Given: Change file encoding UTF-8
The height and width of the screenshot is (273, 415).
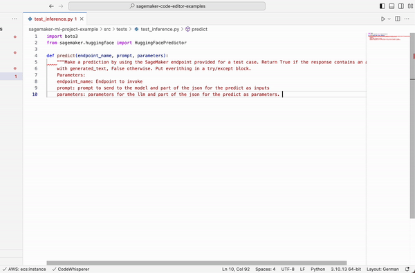Looking at the screenshot, I should (288, 270).
